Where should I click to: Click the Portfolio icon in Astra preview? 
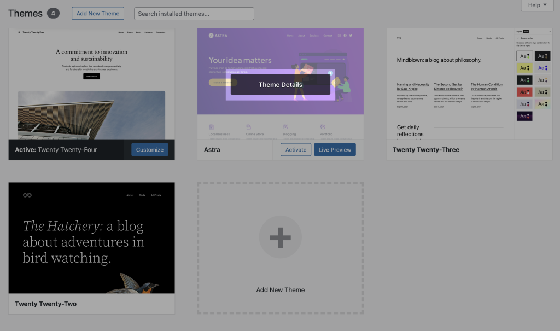point(323,127)
